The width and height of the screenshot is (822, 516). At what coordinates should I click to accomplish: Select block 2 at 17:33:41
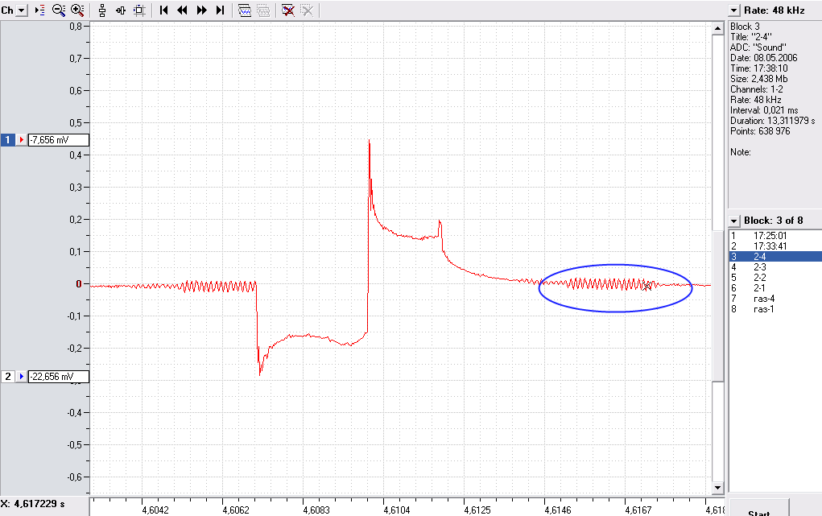[x=774, y=246]
